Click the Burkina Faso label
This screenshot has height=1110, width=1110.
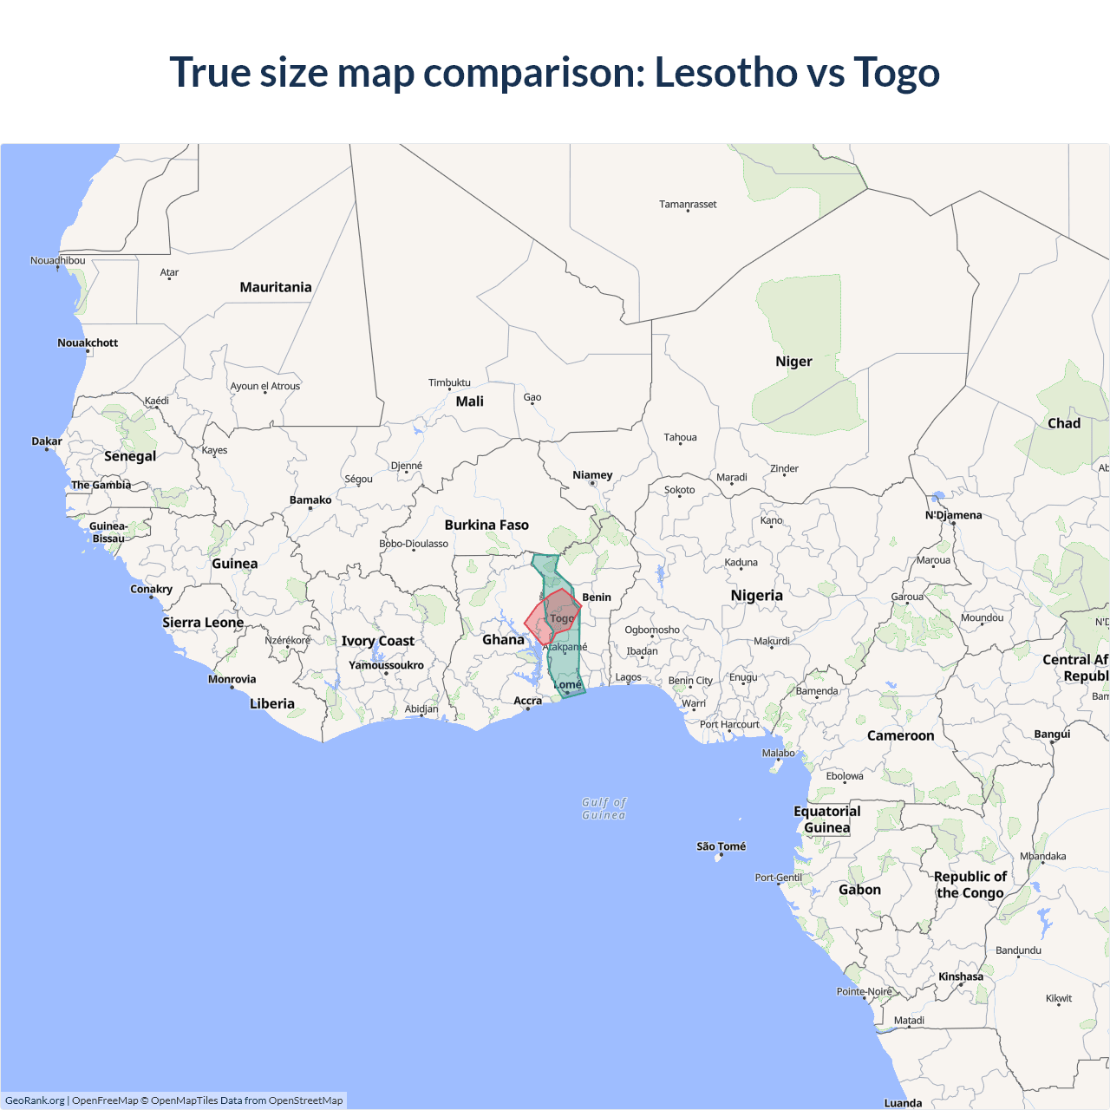[486, 525]
